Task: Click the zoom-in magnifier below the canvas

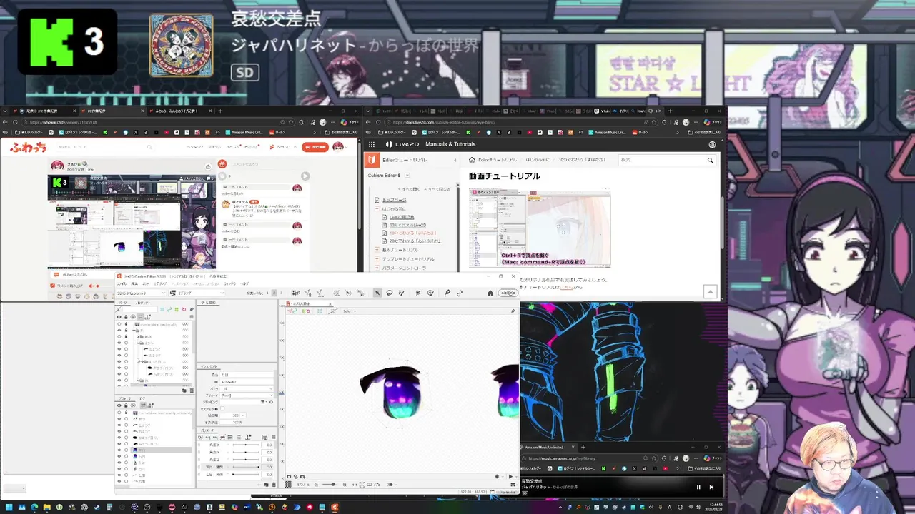Action: (x=345, y=485)
